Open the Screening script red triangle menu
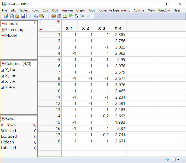Viewport: 186px width, 163px height. coord(3,30)
